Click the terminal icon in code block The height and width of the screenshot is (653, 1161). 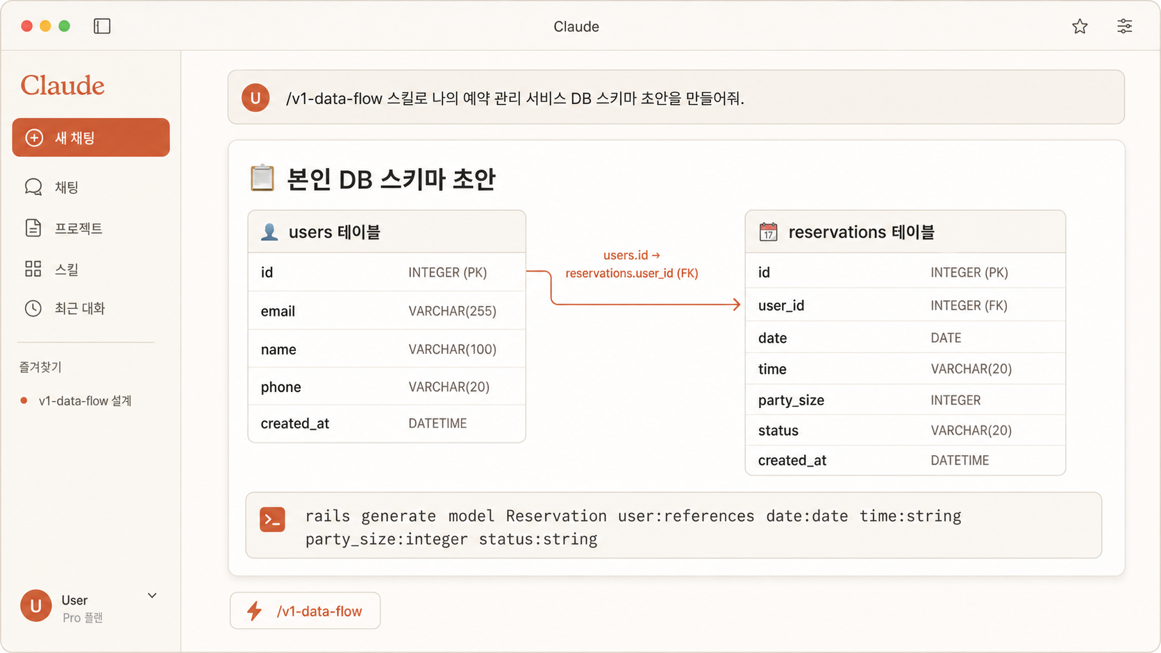(272, 520)
